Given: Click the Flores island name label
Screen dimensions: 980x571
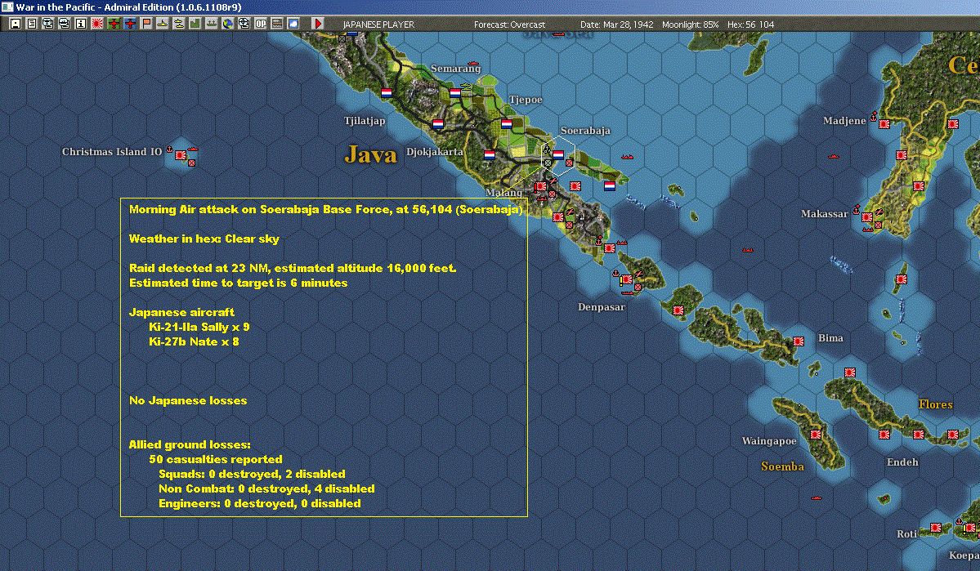Looking at the screenshot, I should click(936, 404).
